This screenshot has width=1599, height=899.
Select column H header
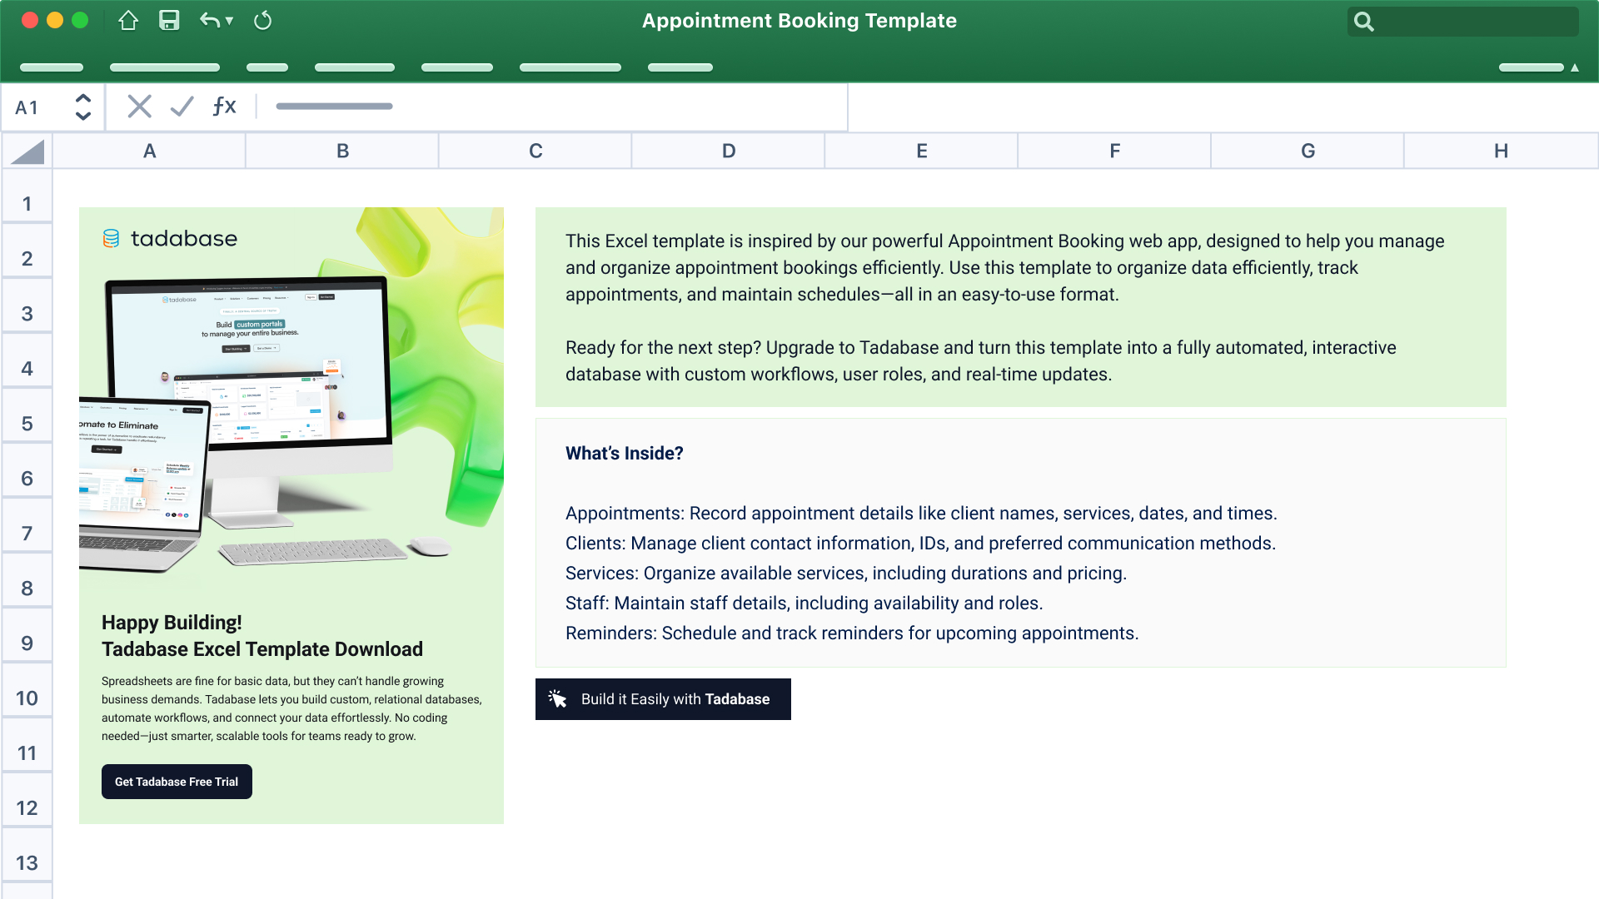(1502, 151)
